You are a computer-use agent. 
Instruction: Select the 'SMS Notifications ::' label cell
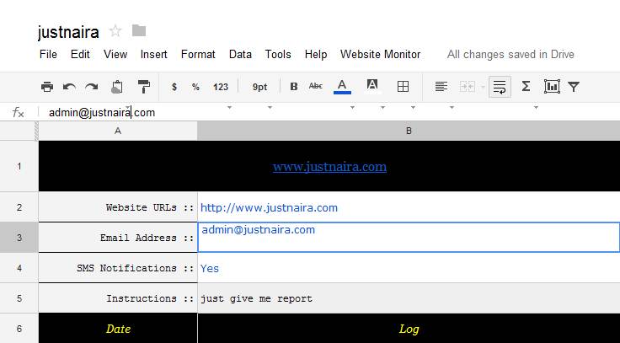coord(118,268)
